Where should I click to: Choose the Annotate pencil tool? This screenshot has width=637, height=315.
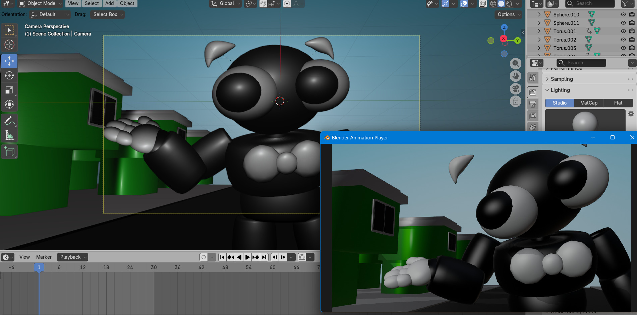[x=9, y=121]
